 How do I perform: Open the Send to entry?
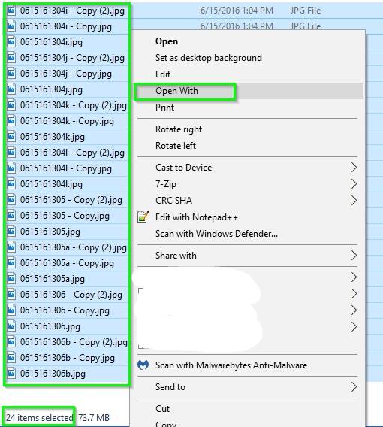coord(170,387)
